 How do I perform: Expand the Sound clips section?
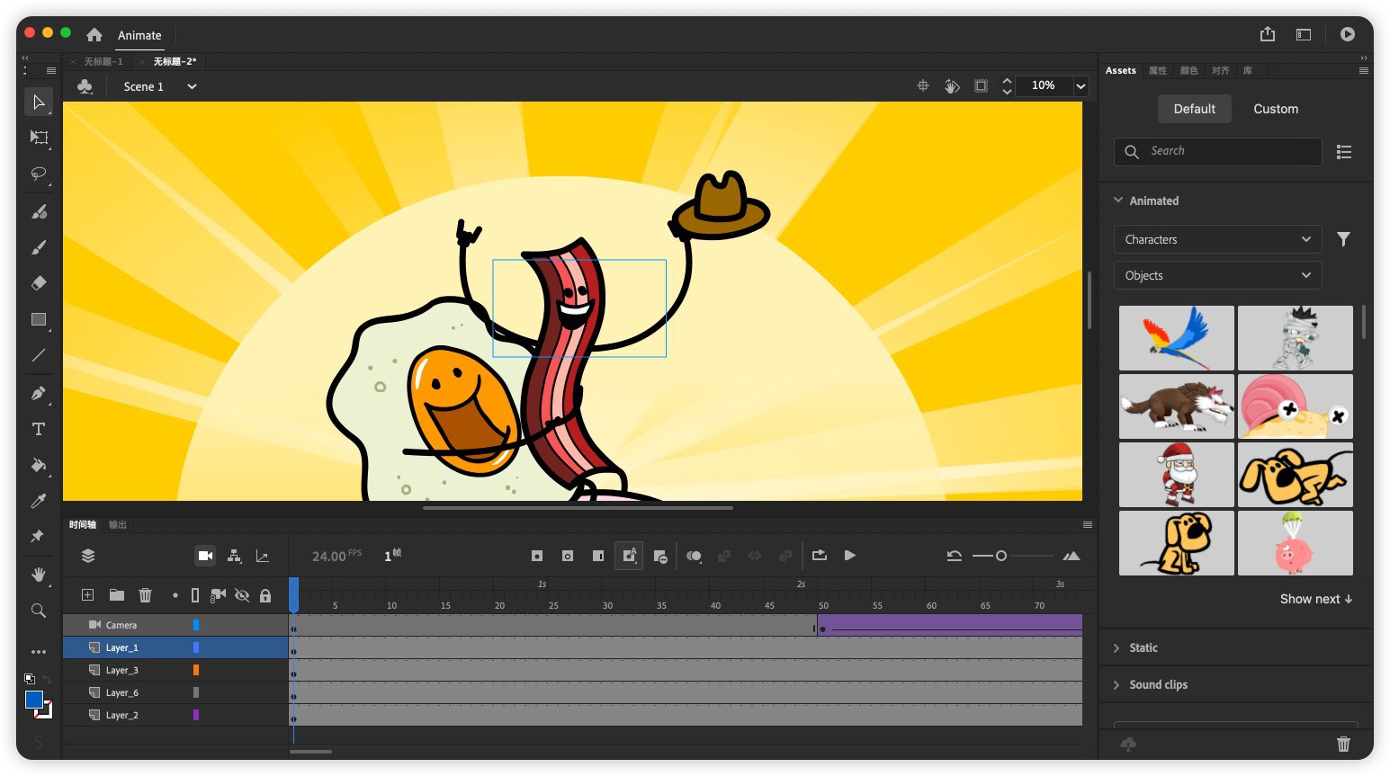1158,684
